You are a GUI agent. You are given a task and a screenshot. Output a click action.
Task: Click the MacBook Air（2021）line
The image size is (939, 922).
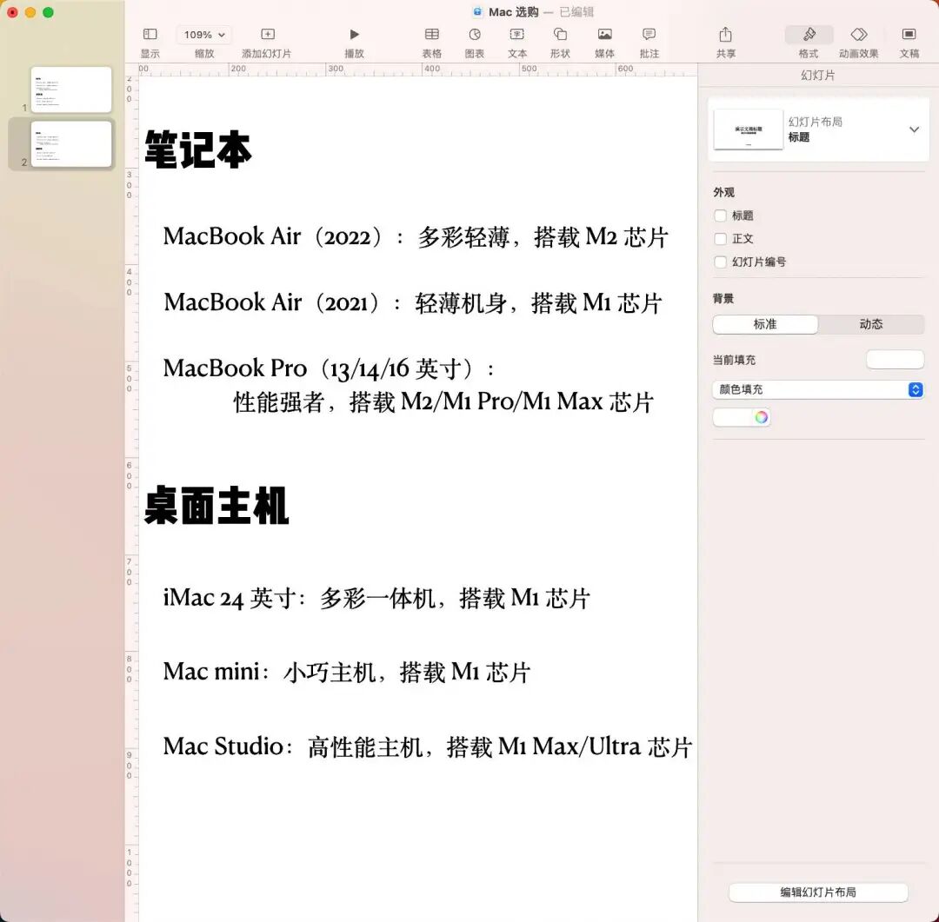(x=413, y=303)
